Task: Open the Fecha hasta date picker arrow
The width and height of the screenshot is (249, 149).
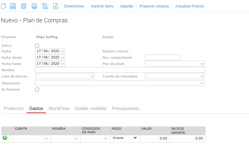Action: coord(62,64)
